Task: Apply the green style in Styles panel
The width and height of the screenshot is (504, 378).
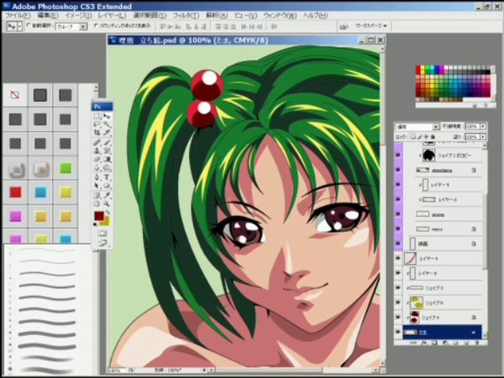Action: pyautogui.click(x=66, y=168)
